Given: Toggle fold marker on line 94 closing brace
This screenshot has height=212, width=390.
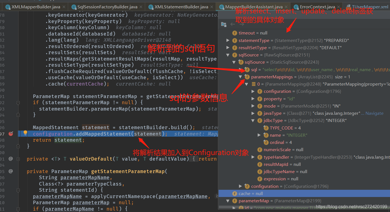Looking at the screenshot, I should (x=18, y=114).
